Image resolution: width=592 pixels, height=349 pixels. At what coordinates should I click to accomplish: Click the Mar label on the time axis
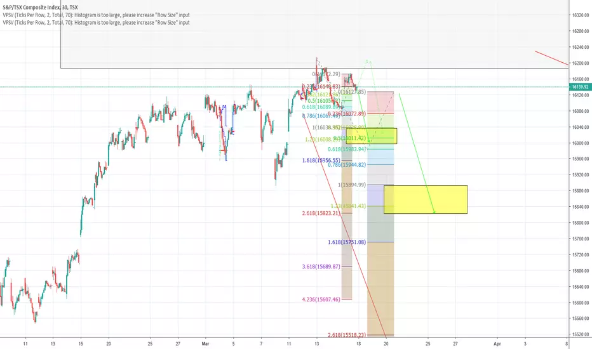click(x=205, y=344)
